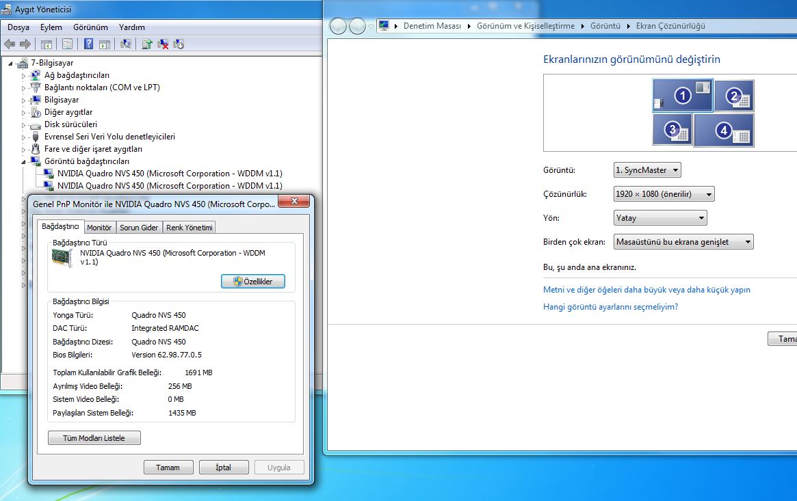Expand Fare ve diğer işaret aygıtları

pos(23,149)
